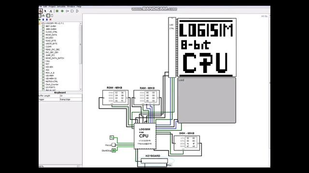309x173 pixels.
Task: Select VID-MEM circuit in the tree
Action: point(49,76)
